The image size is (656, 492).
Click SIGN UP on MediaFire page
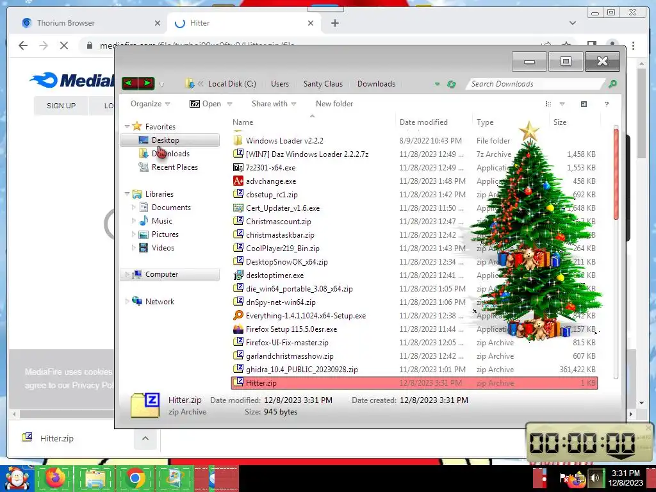(61, 106)
